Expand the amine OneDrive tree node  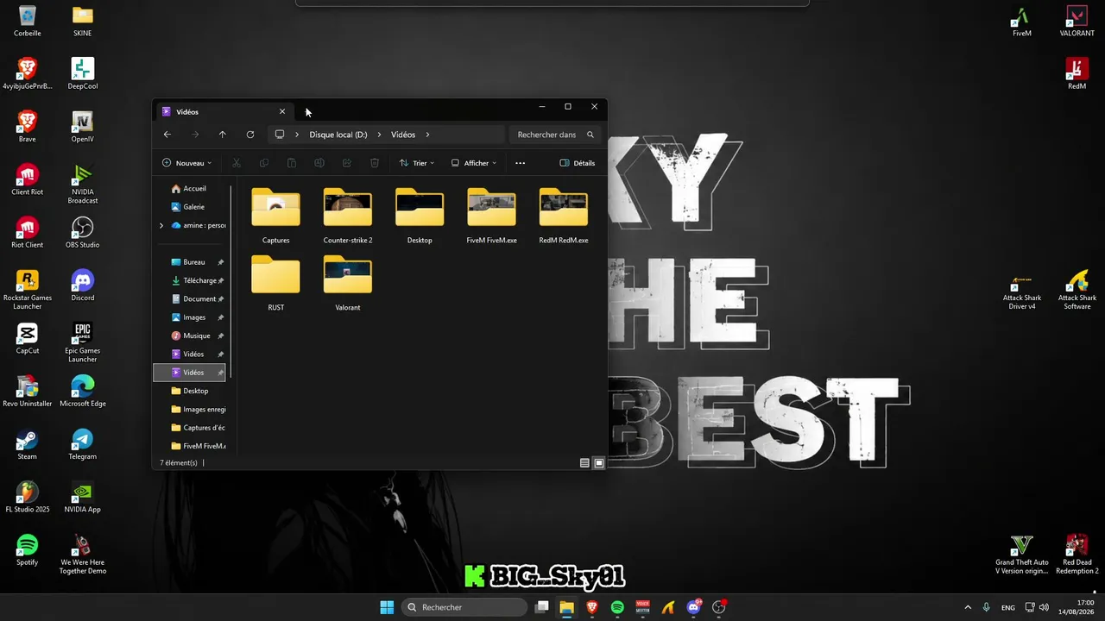coord(161,225)
